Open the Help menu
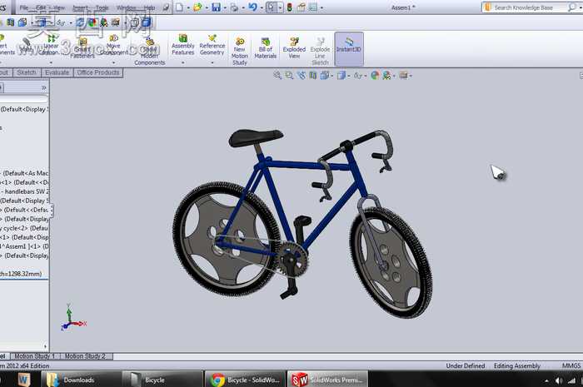Viewport: 583px width, 387px height. pos(149,7)
